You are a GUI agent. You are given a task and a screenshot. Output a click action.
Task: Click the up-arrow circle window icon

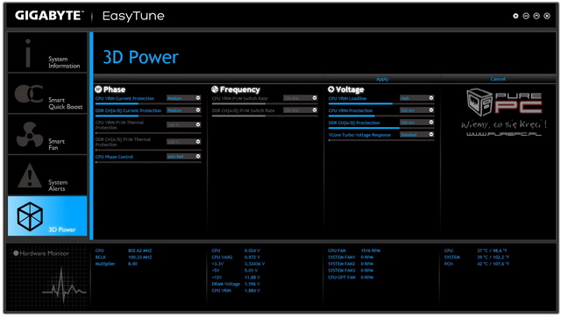click(536, 16)
